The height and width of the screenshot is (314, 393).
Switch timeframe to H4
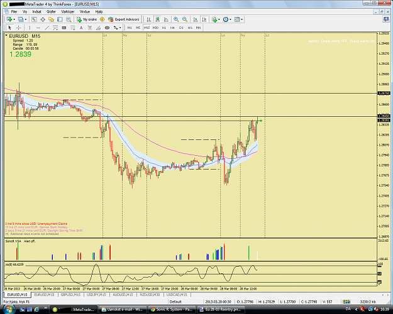click(172, 28)
